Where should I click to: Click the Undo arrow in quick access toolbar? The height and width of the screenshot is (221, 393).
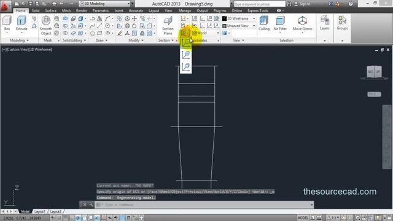[61, 4]
